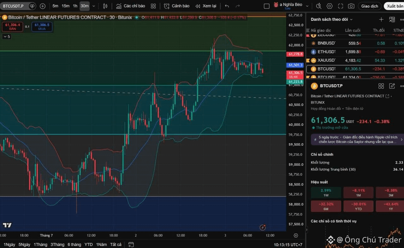Sort watchlist by Th.đổi column

(379, 30)
